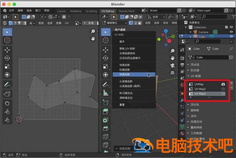Add a new UV map with plus button

231,83
